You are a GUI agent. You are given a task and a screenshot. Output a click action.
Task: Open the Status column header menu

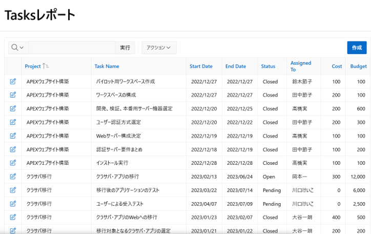coord(268,66)
